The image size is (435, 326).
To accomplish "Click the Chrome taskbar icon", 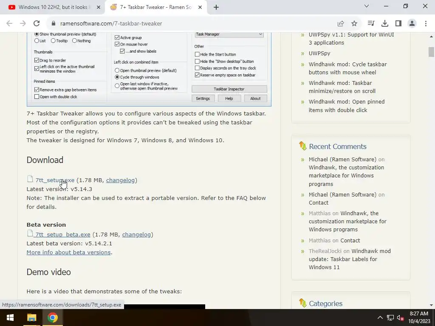I will pos(52,318).
